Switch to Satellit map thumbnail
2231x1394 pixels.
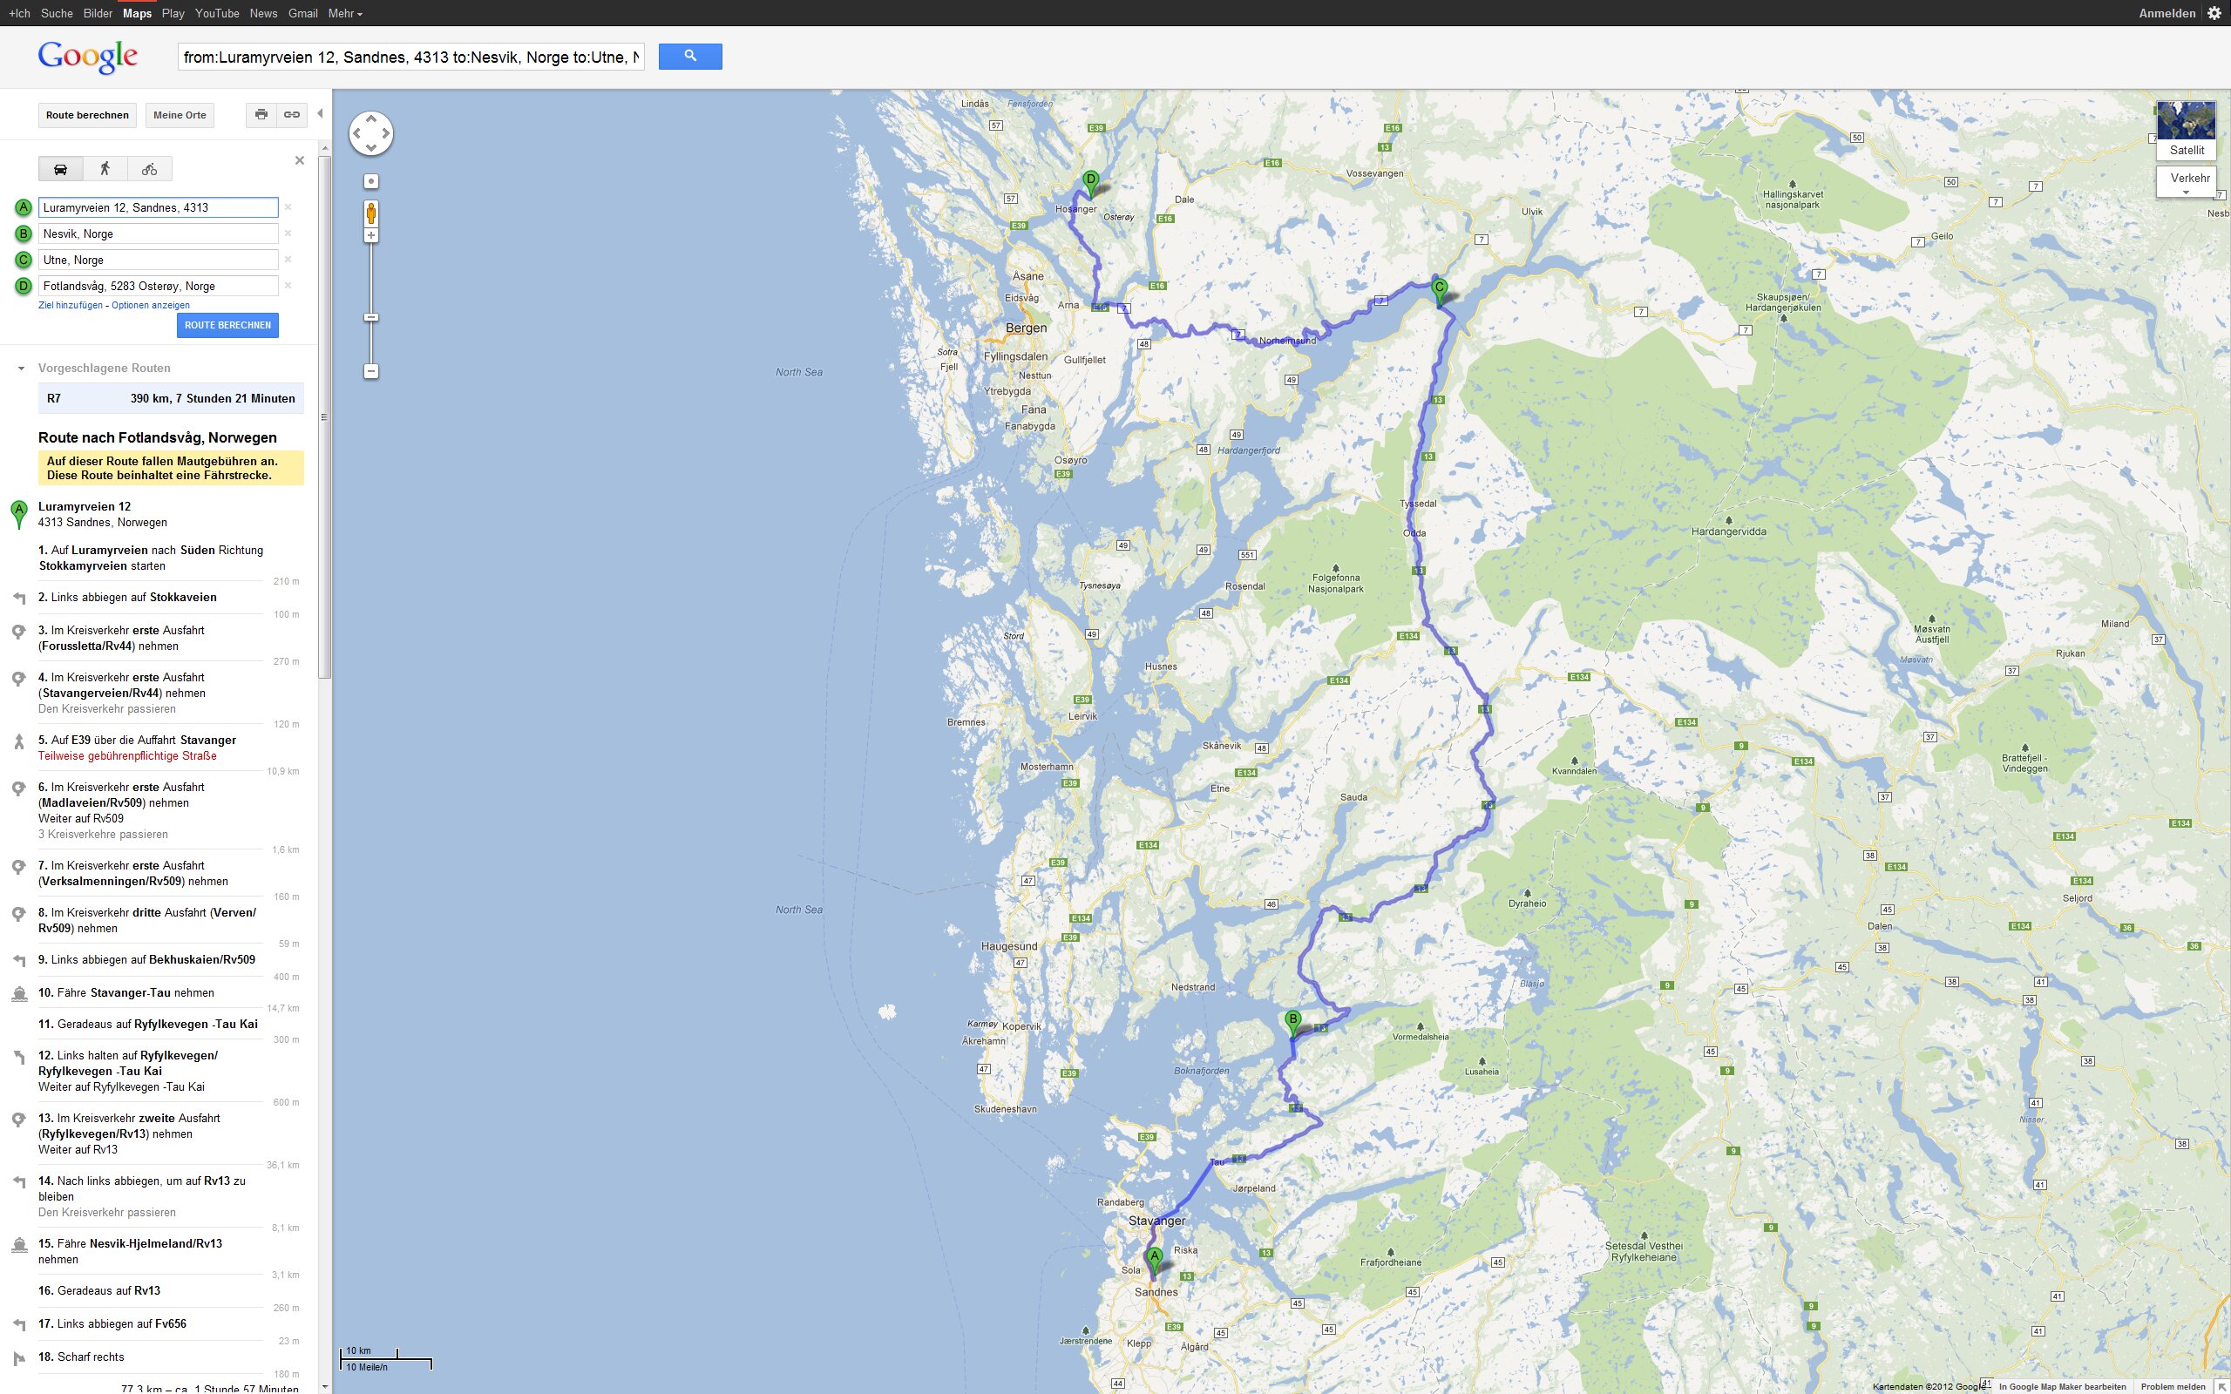point(2186,129)
